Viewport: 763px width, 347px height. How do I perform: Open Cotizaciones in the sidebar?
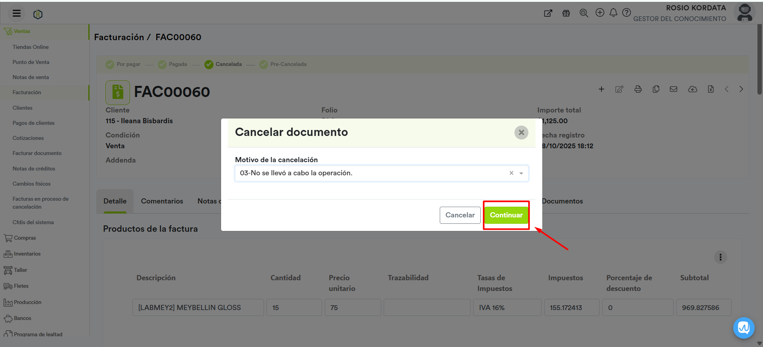[x=28, y=138]
